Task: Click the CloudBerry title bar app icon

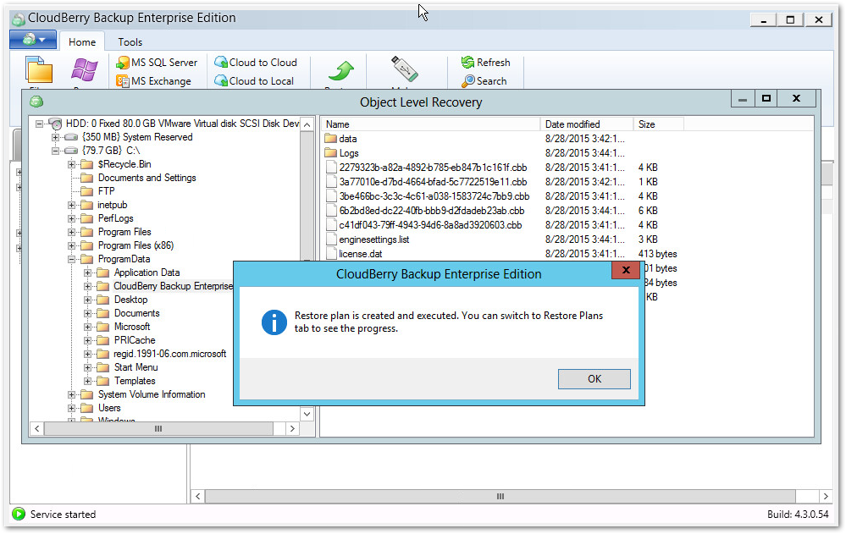Action: 19,19
